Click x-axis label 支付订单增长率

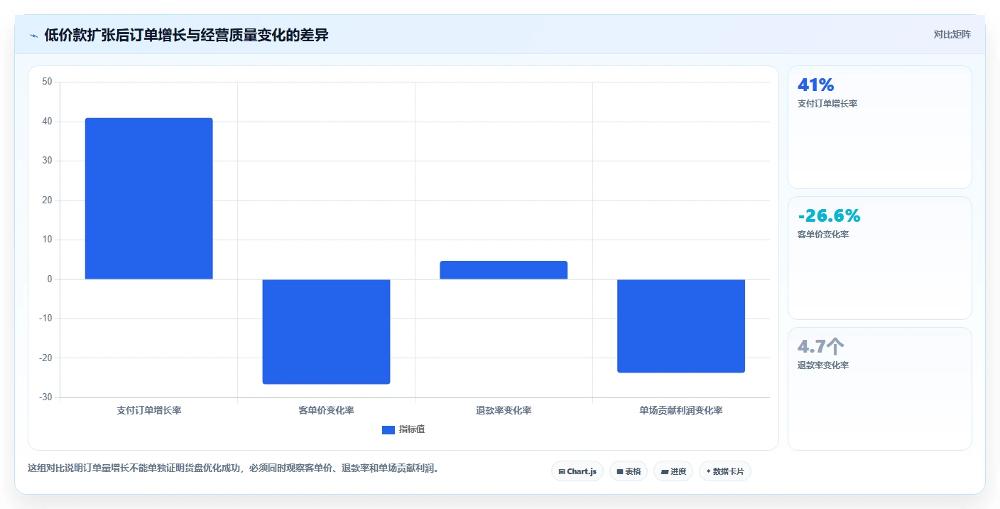(x=149, y=410)
